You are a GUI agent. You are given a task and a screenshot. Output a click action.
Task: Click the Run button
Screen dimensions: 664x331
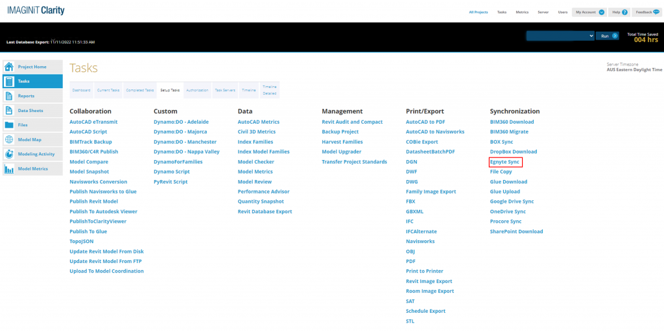607,36
